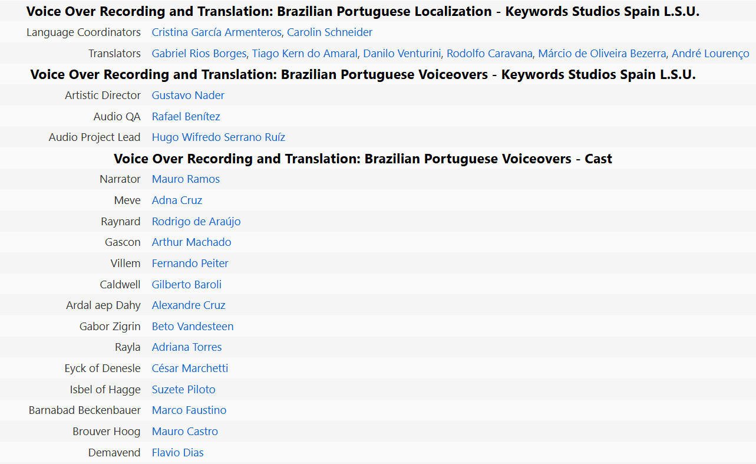Click André Lourenço's name
This screenshot has width=756, height=464.
(711, 54)
